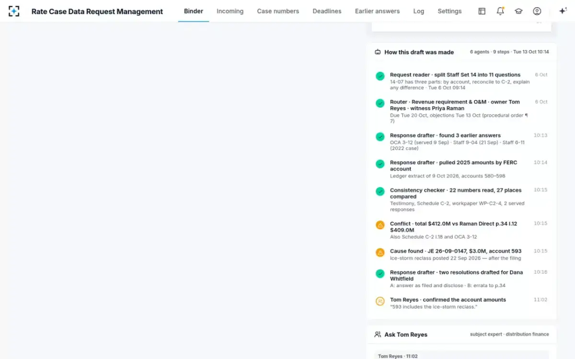Click the check icon for pulled 2025 amounts step
Screen dimensions: 575x359
(380, 164)
